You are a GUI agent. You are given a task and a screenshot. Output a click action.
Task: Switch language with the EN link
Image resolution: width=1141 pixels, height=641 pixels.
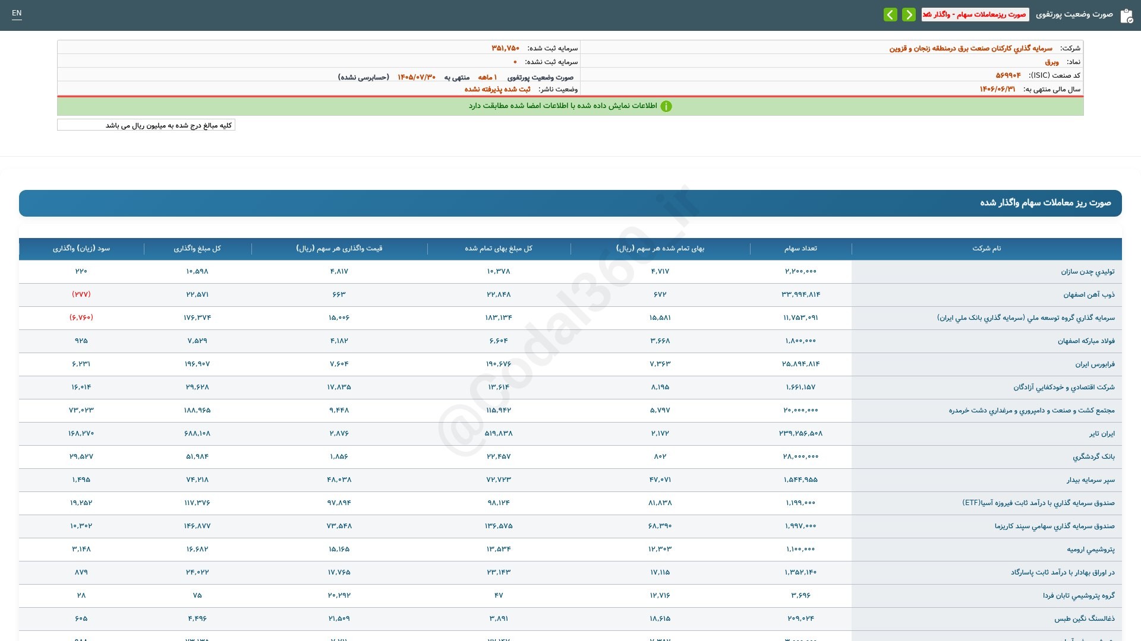click(17, 13)
